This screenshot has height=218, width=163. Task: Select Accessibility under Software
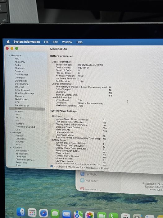(22, 150)
